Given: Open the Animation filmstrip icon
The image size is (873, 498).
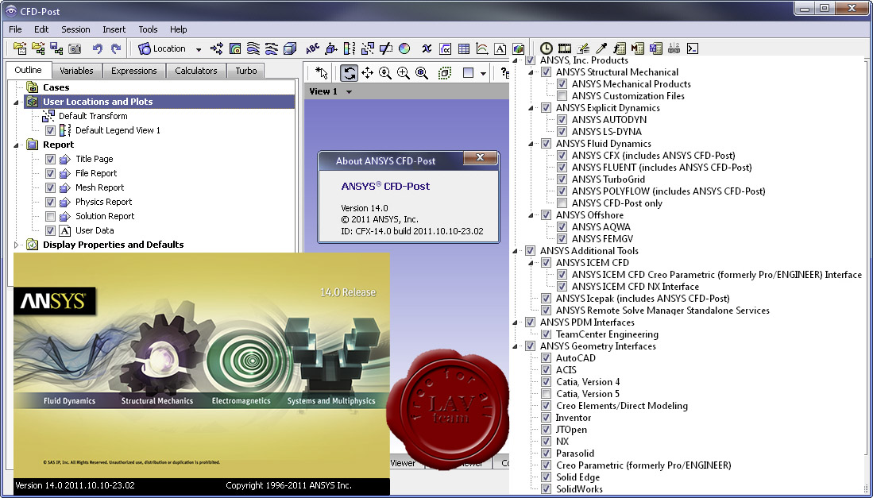Looking at the screenshot, I should [565, 48].
